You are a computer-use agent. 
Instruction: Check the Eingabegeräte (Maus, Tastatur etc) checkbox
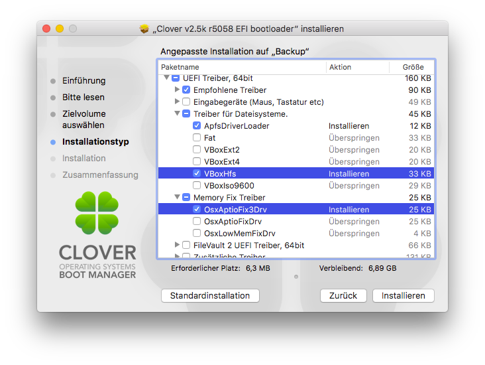186,102
